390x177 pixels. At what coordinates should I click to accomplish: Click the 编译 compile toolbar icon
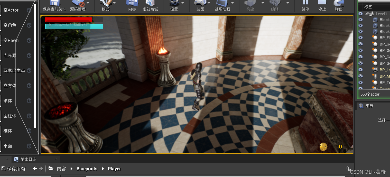click(x=275, y=3)
